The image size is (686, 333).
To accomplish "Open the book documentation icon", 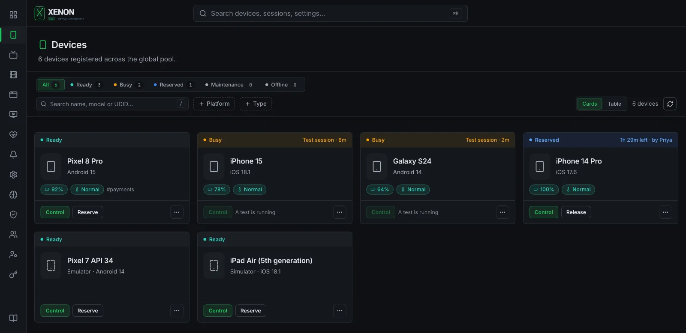I will pos(13,318).
